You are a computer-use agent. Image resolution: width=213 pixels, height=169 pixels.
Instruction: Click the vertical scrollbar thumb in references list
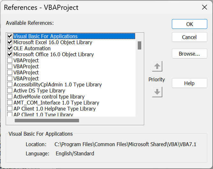139,45
